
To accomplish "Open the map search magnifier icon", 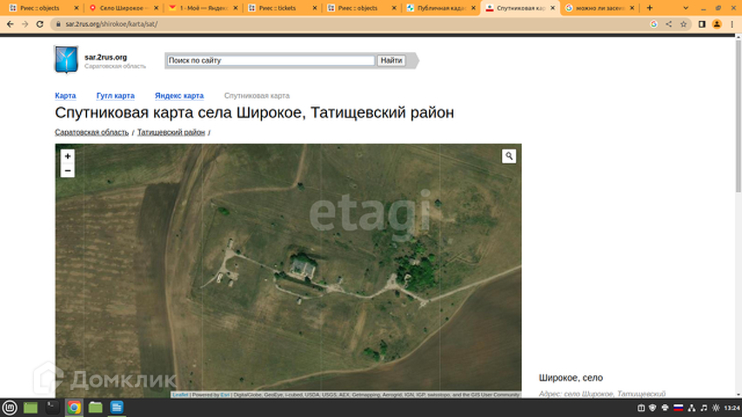I will pos(509,156).
